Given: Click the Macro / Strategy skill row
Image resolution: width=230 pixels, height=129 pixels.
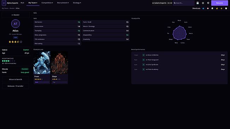Looking at the screenshot, I should click(106, 26).
